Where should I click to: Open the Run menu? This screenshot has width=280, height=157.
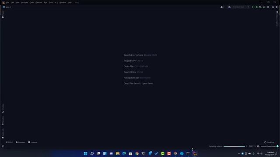click(45, 3)
